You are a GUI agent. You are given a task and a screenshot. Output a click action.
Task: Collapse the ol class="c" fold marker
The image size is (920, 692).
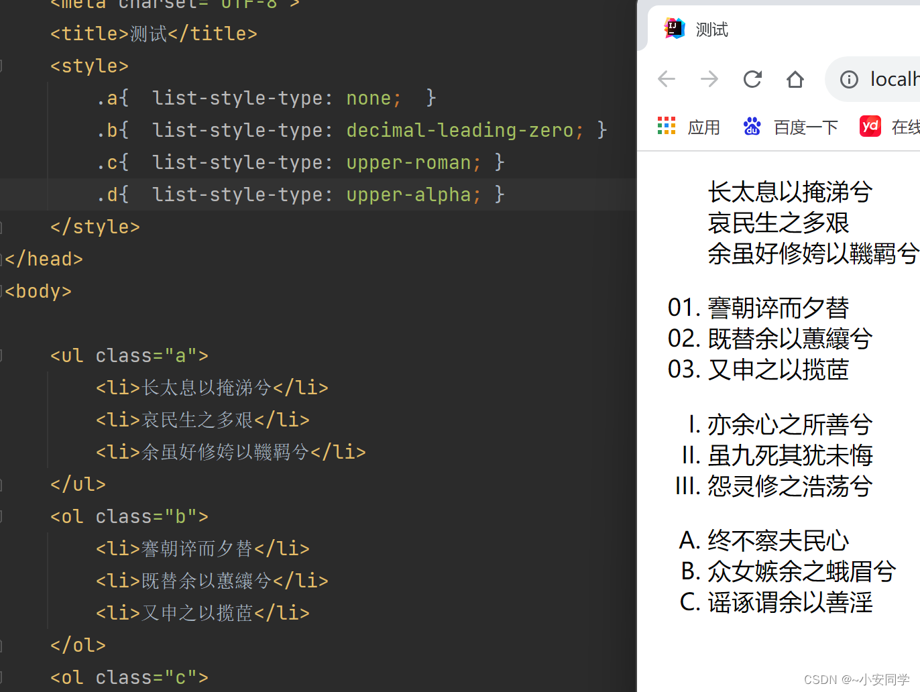tap(1, 677)
